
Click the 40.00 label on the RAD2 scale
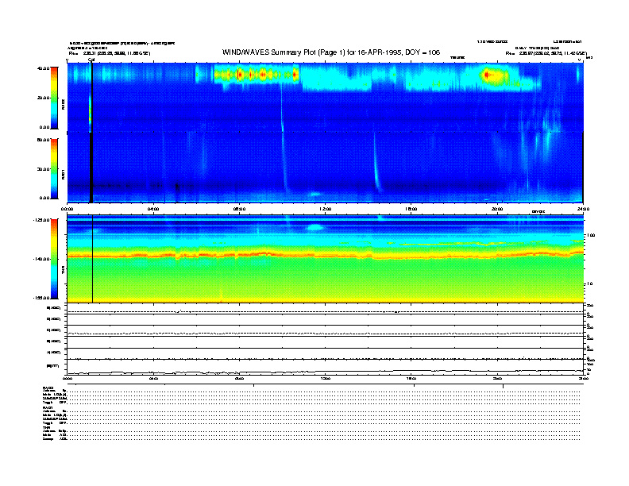coord(44,68)
